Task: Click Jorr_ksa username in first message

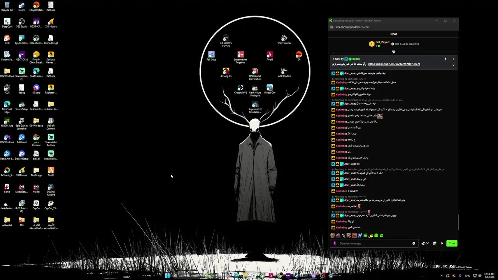Action: [350, 73]
